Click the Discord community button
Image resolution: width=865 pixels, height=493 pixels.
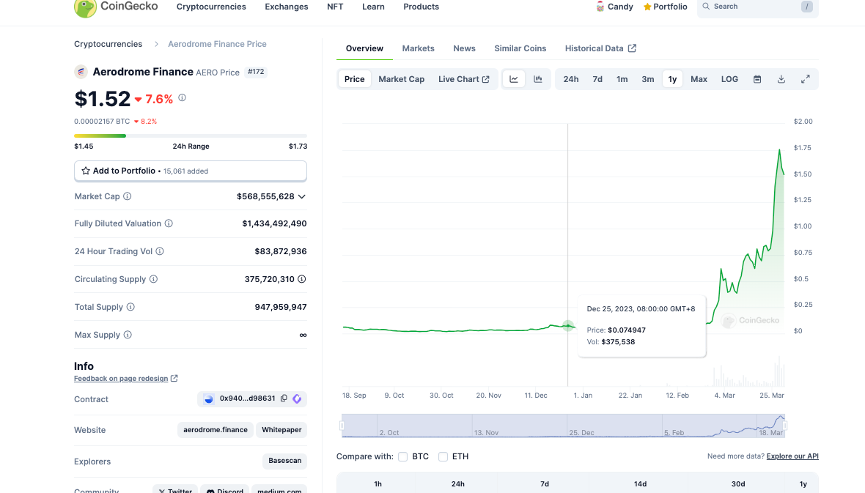tap(224, 489)
